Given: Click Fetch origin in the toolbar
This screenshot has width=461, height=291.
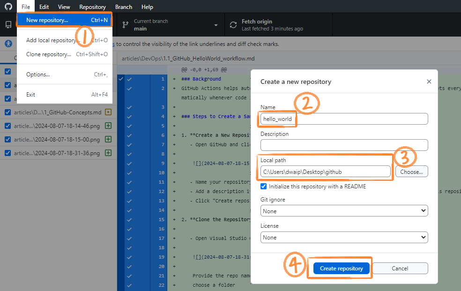Looking at the screenshot, I should (278, 25).
